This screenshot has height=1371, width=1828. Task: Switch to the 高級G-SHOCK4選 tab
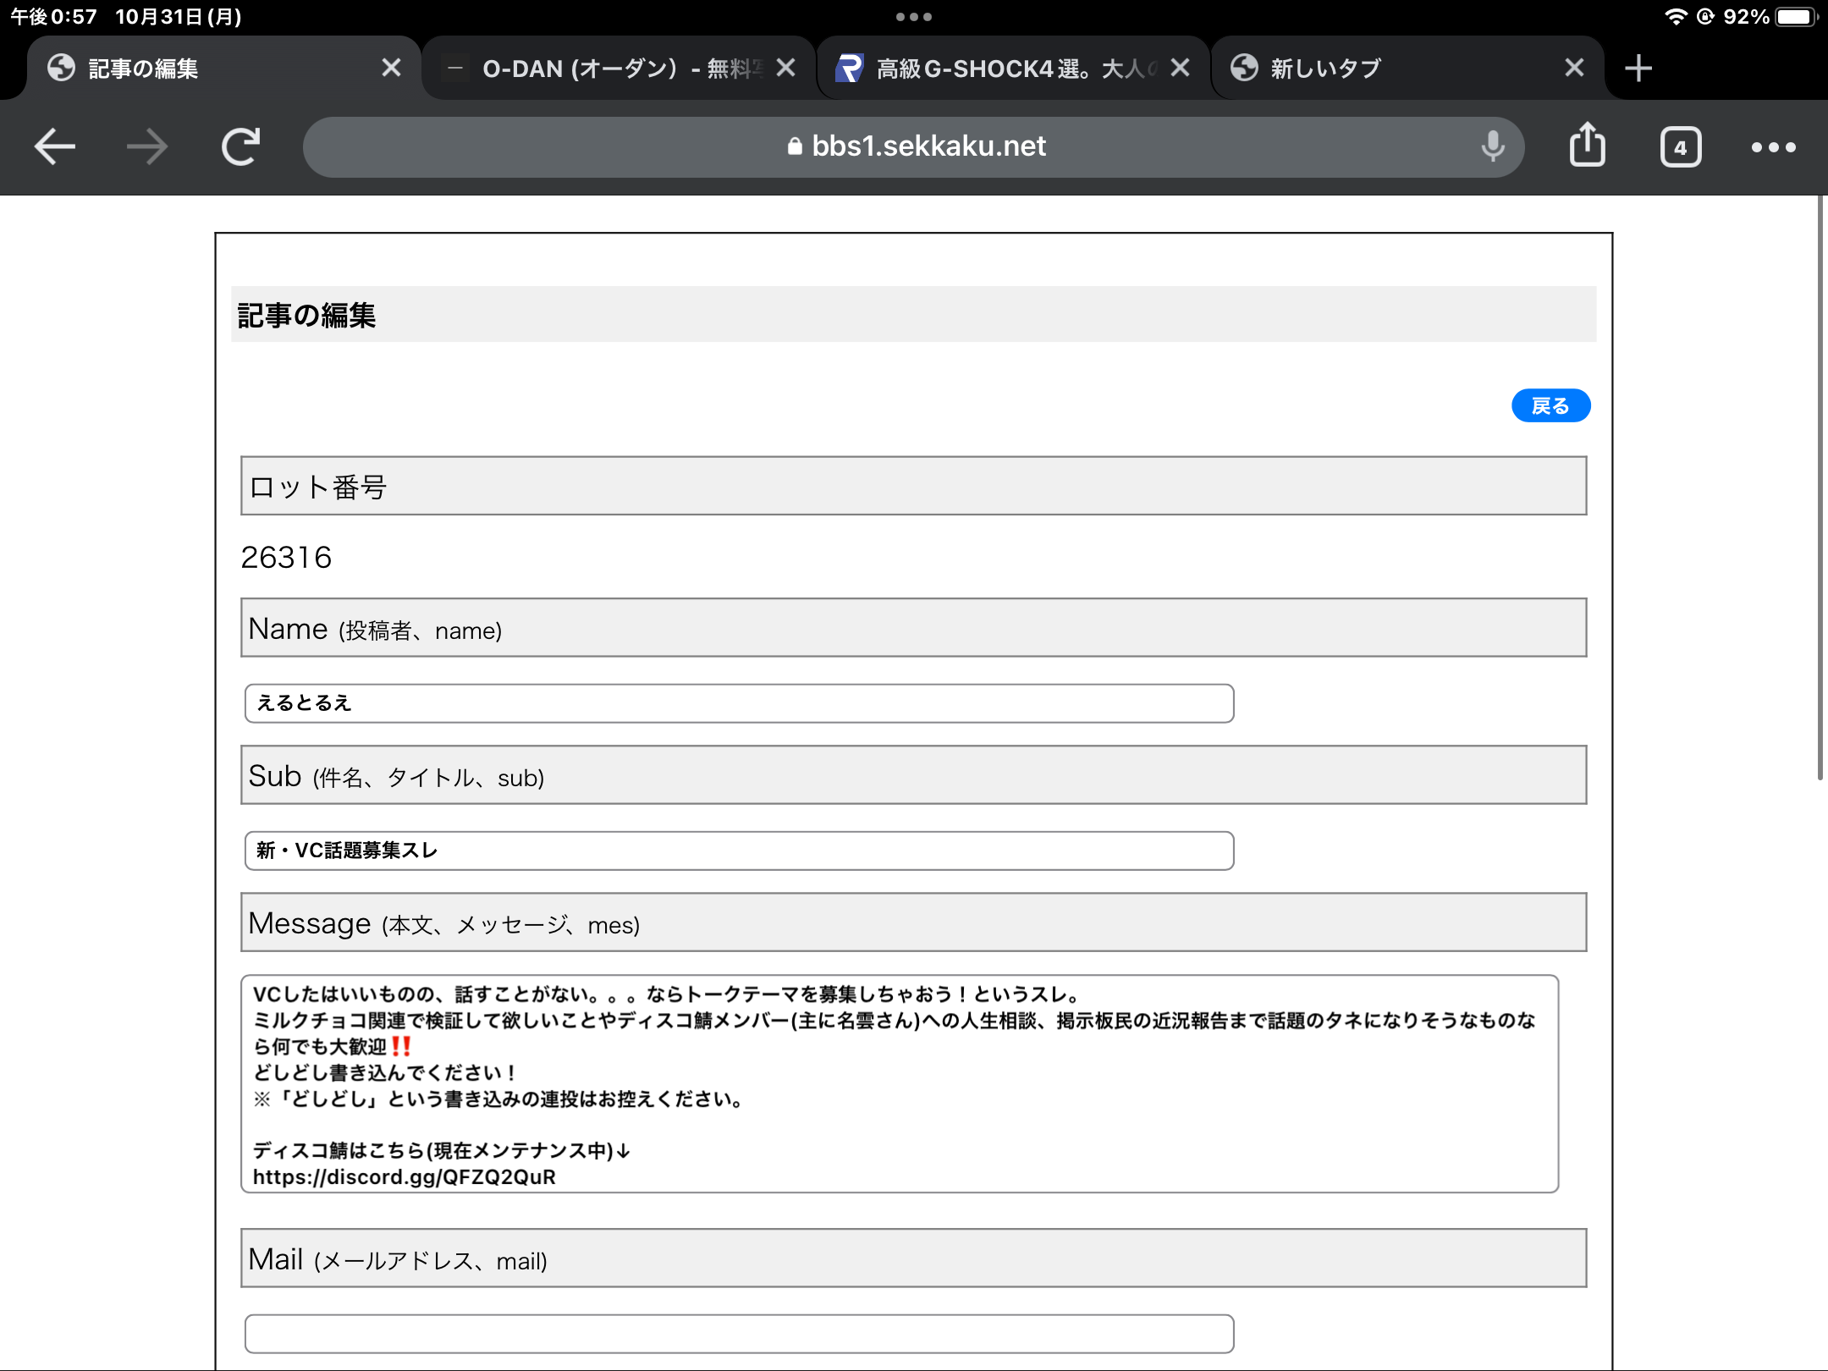click(x=1014, y=68)
